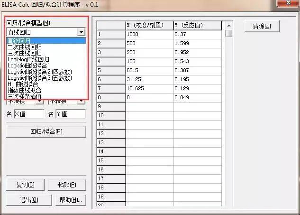This screenshot has width=300, height=215.
Task: Click the 复制(C) button
Action: tap(25, 185)
